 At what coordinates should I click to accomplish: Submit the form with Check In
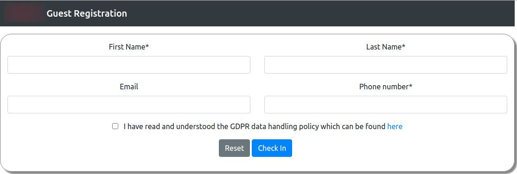coord(272,148)
